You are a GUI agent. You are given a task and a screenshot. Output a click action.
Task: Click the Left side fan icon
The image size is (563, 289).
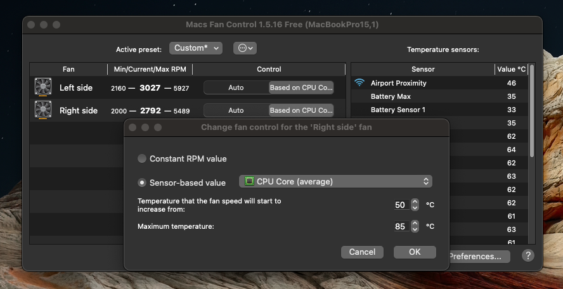43,87
